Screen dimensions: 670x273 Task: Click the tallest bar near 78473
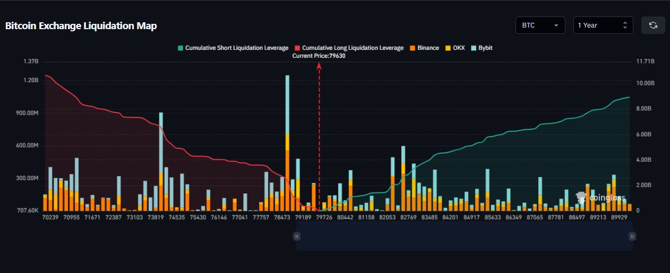point(287,143)
